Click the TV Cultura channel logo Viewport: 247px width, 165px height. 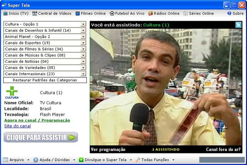coord(12,92)
